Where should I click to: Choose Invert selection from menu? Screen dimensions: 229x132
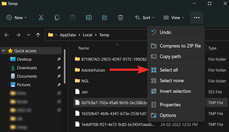click(175, 91)
